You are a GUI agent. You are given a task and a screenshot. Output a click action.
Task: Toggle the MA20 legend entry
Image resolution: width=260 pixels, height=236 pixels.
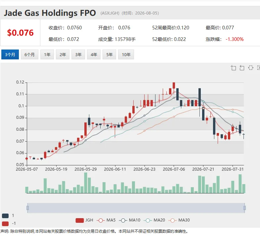pyautogui.click(x=154, y=220)
